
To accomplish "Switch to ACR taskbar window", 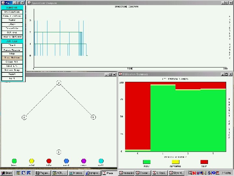I will (x=59, y=173).
